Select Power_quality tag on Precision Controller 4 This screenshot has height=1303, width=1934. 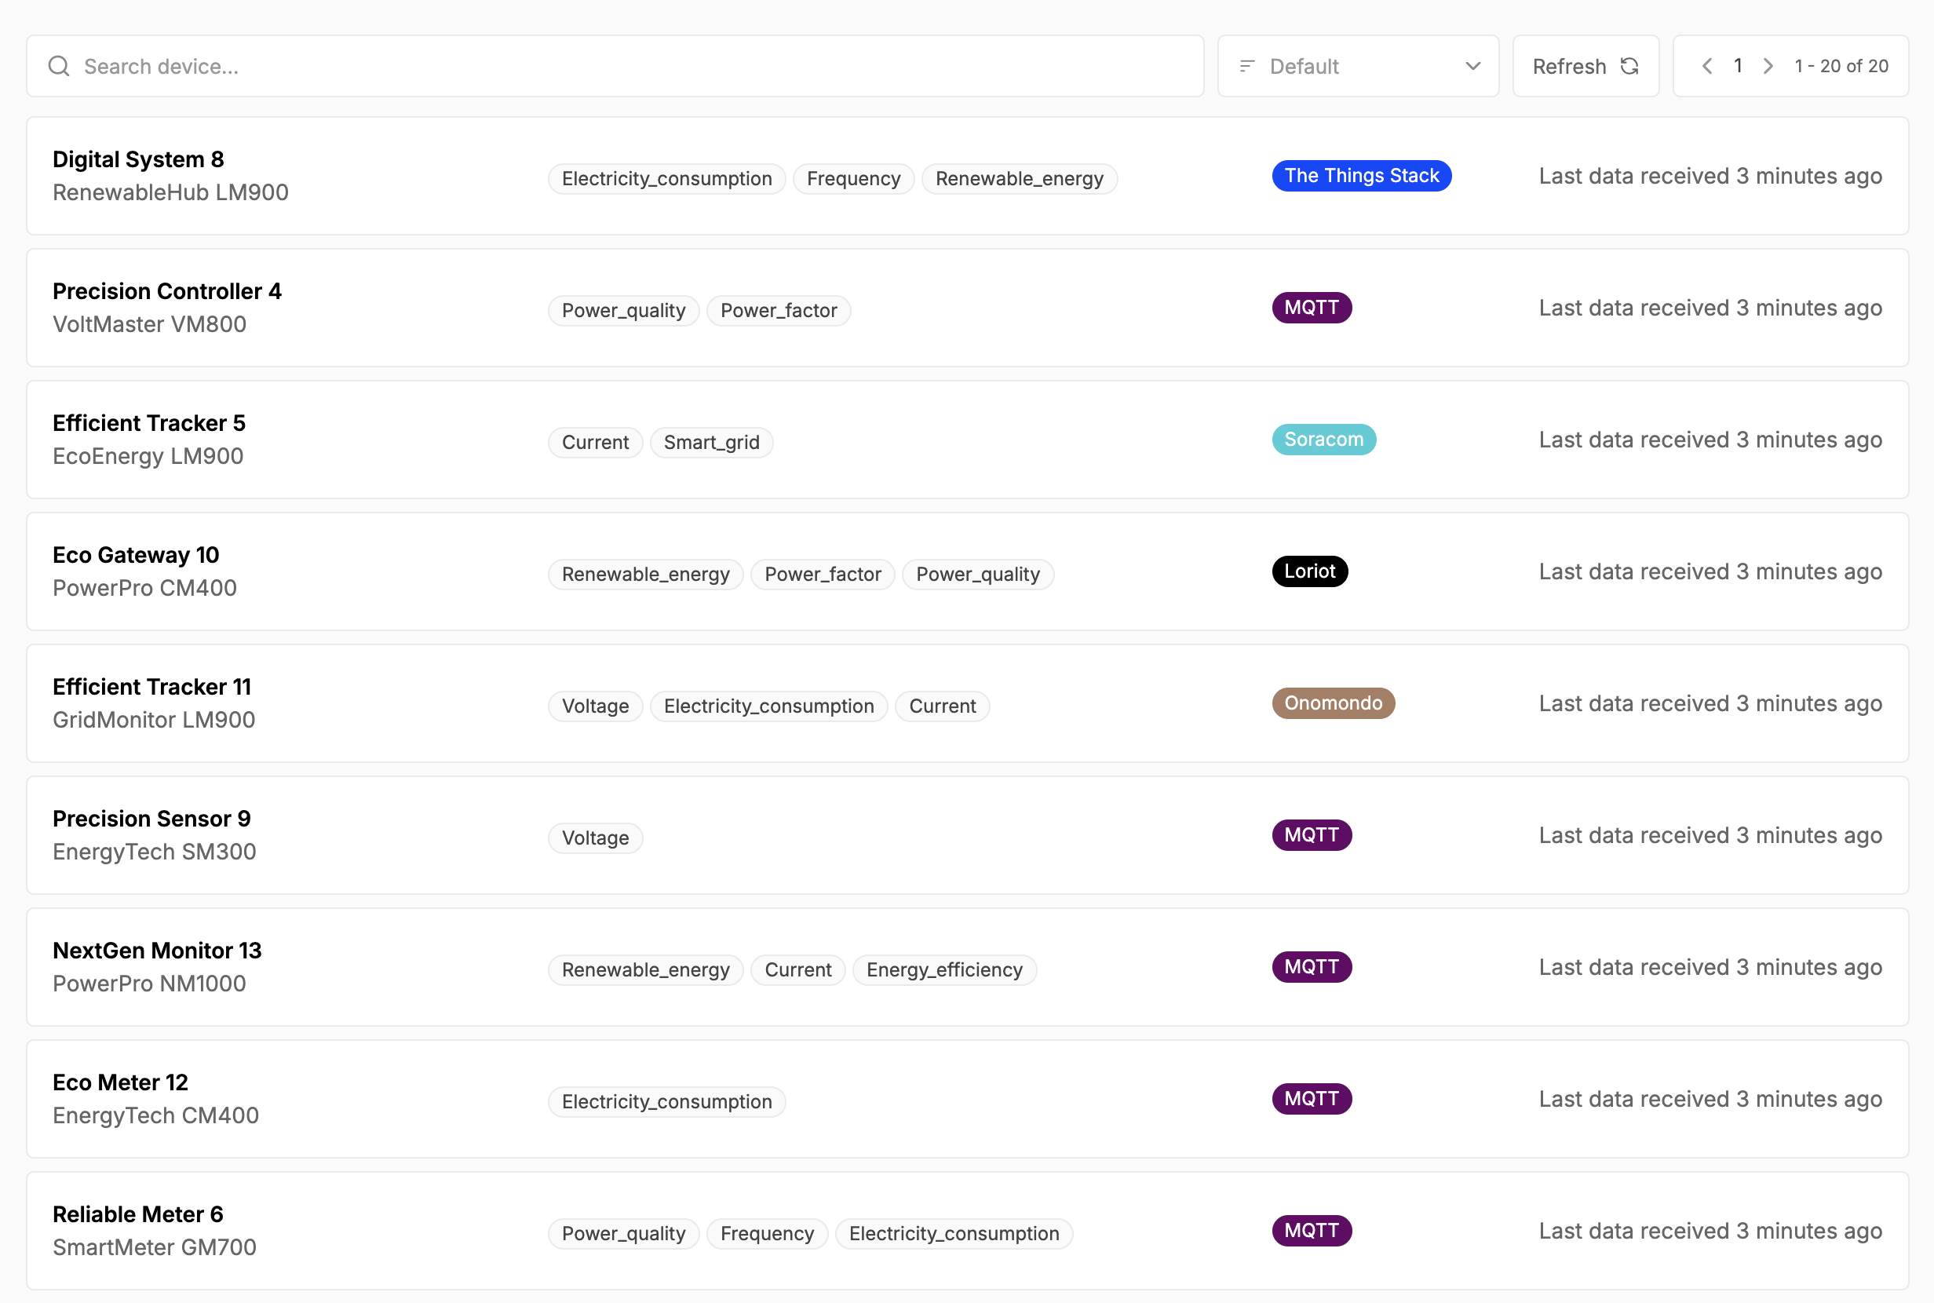[x=624, y=311]
